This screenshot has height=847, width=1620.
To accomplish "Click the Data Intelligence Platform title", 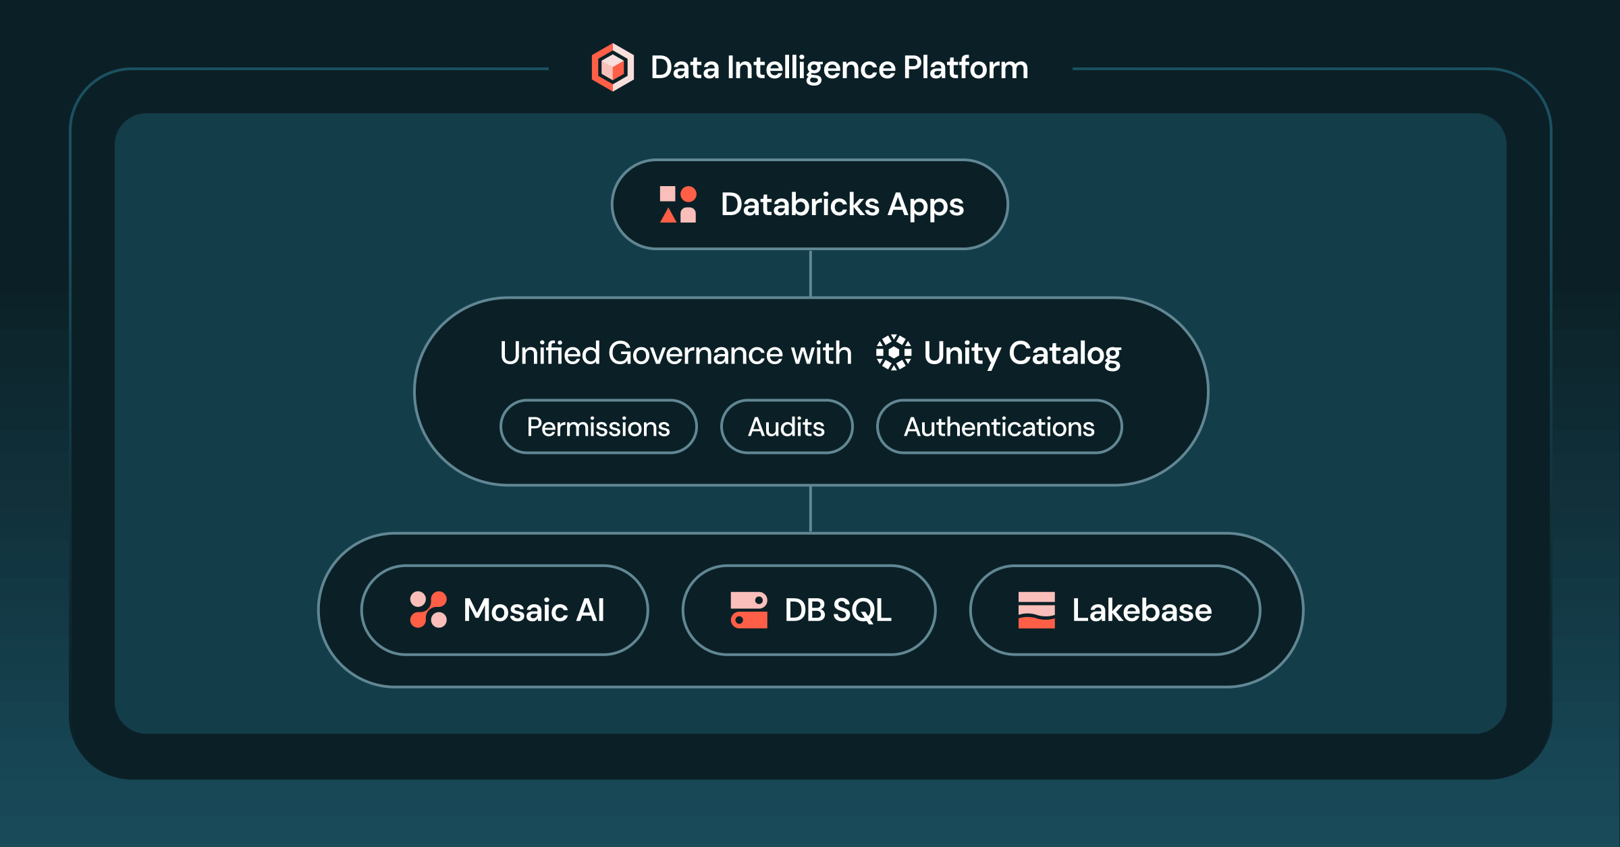I will [839, 67].
